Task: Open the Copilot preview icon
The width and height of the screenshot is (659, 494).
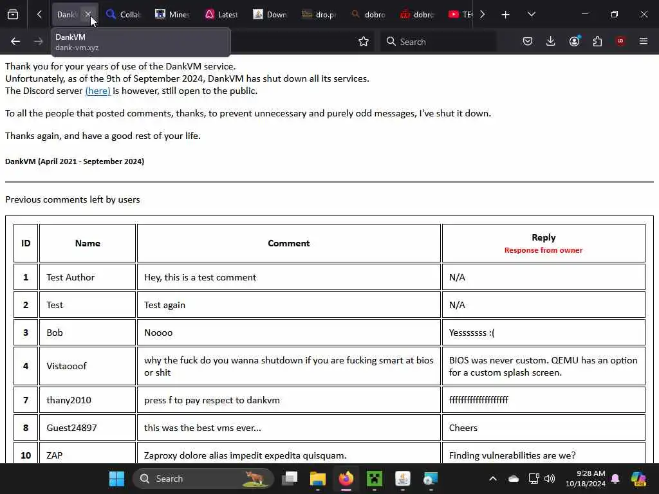Action: 638,479
